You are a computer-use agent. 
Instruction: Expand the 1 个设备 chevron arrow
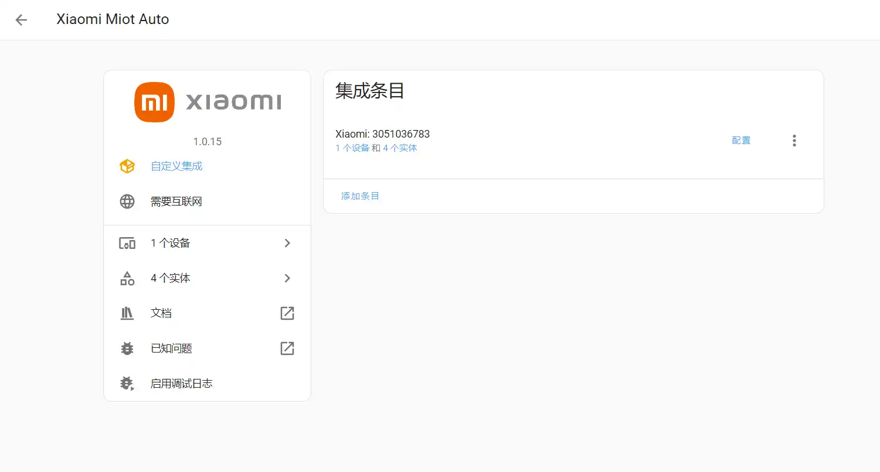point(287,243)
